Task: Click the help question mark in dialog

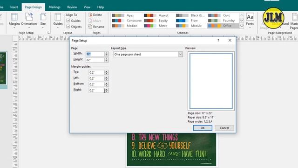Action: click(x=218, y=41)
